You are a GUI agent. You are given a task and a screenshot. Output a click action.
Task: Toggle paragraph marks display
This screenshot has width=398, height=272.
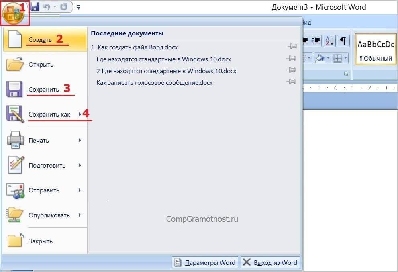344,41
